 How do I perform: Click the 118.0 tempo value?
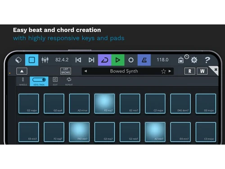tap(162, 60)
